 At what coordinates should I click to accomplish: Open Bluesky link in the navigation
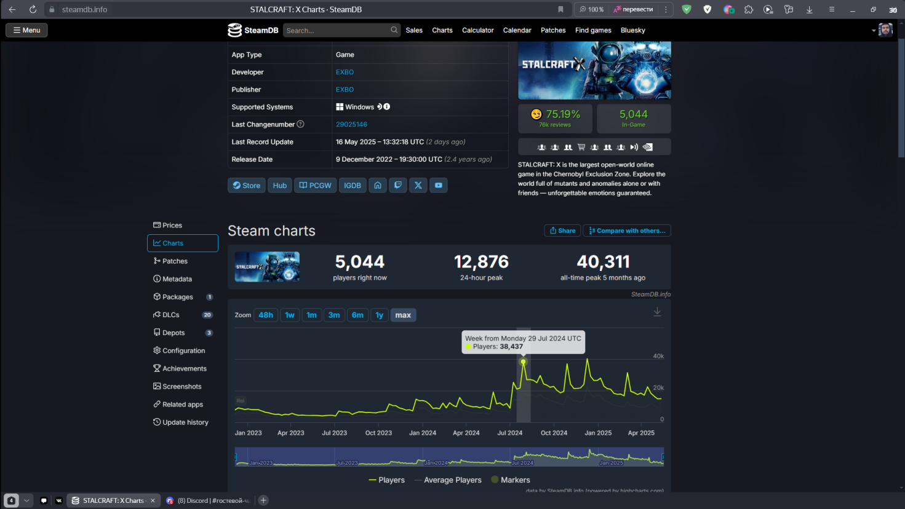633,30
